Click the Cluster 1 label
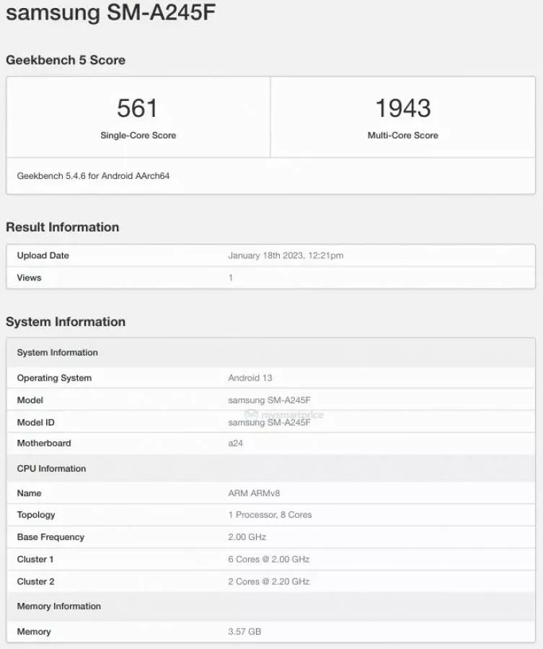 pyautogui.click(x=35, y=560)
